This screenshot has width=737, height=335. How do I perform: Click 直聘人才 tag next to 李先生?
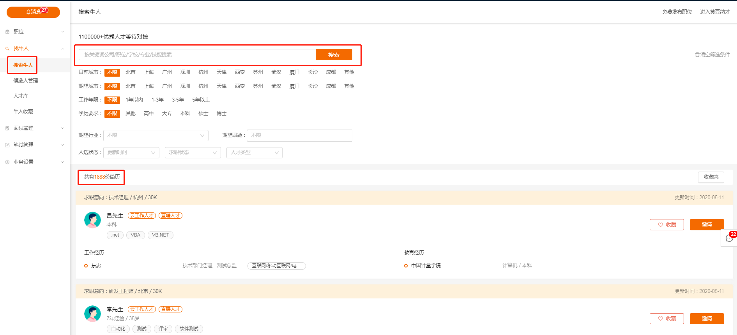[171, 309]
